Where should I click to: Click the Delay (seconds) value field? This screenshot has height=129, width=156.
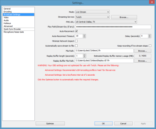click(144, 36)
